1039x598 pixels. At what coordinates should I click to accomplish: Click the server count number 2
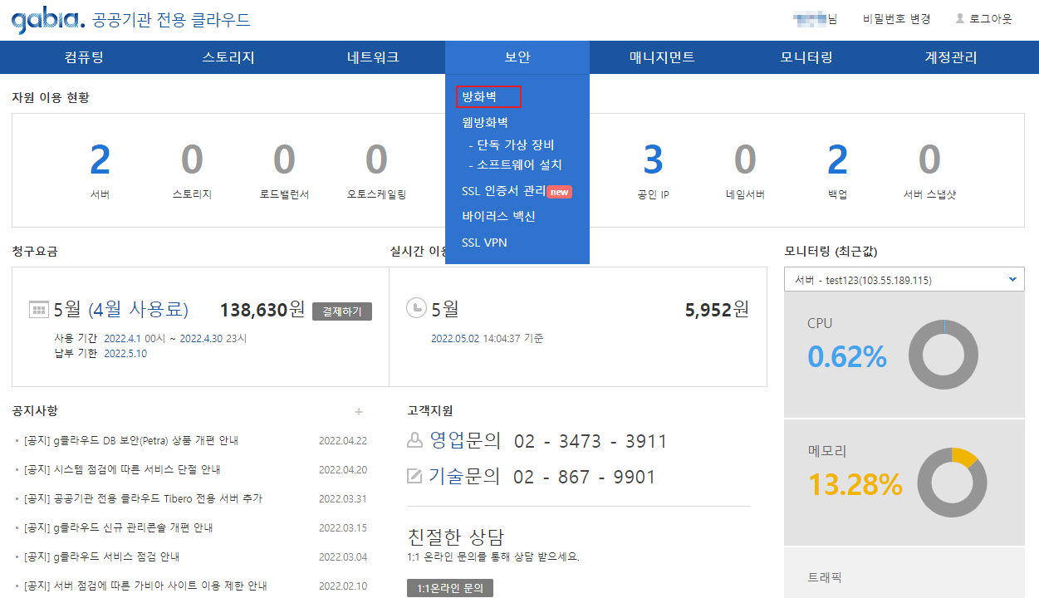tap(100, 159)
